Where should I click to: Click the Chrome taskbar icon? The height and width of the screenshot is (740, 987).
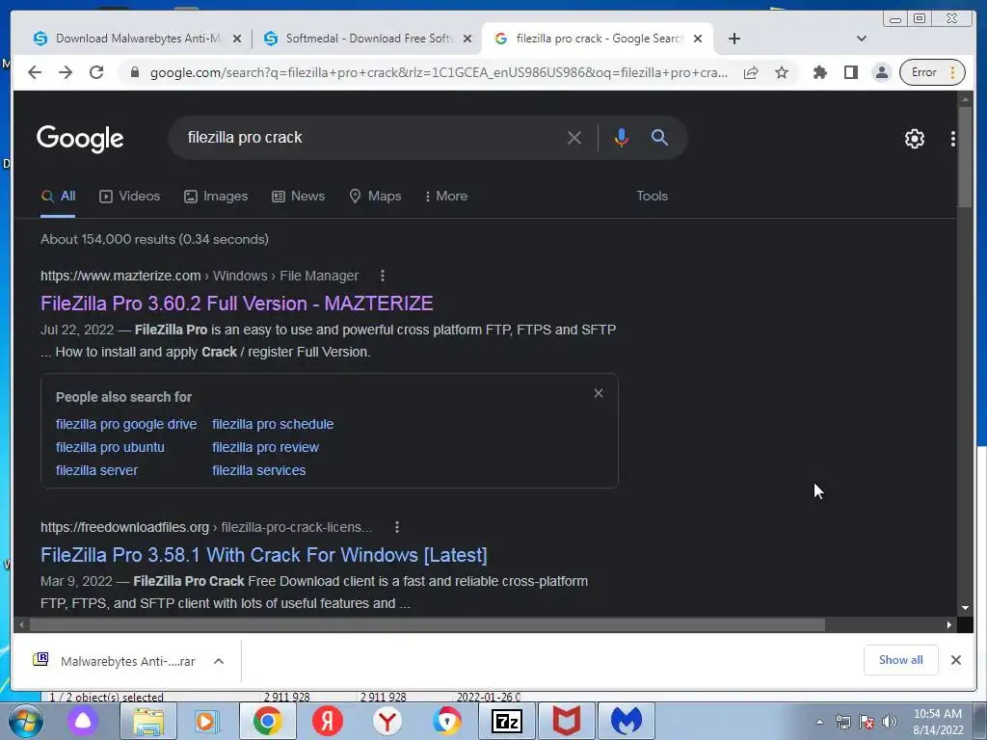click(268, 721)
